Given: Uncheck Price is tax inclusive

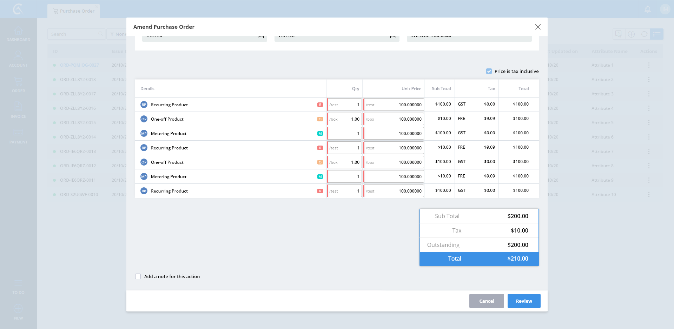Looking at the screenshot, I should [x=489, y=71].
